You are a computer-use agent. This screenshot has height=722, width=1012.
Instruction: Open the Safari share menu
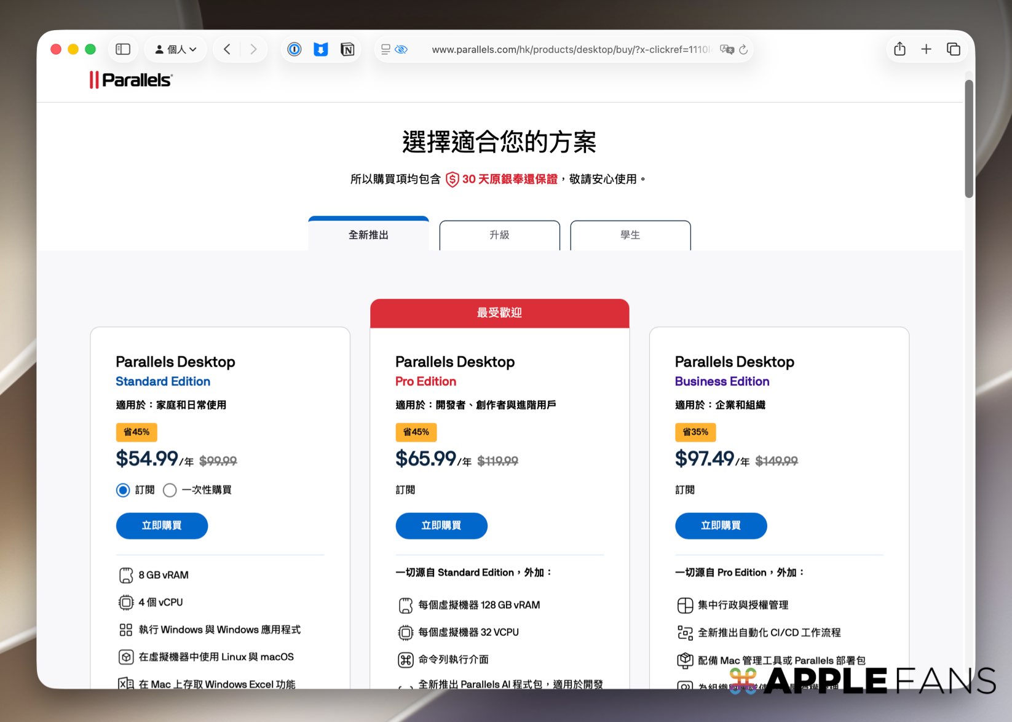click(899, 49)
